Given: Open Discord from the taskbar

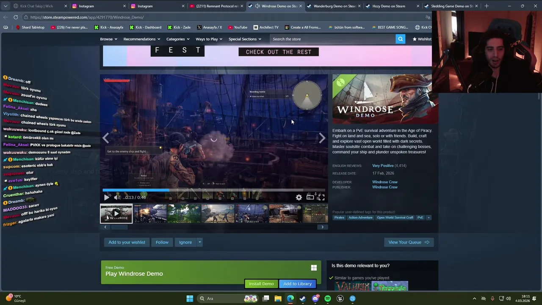Looking at the screenshot, I should pyautogui.click(x=315, y=299).
